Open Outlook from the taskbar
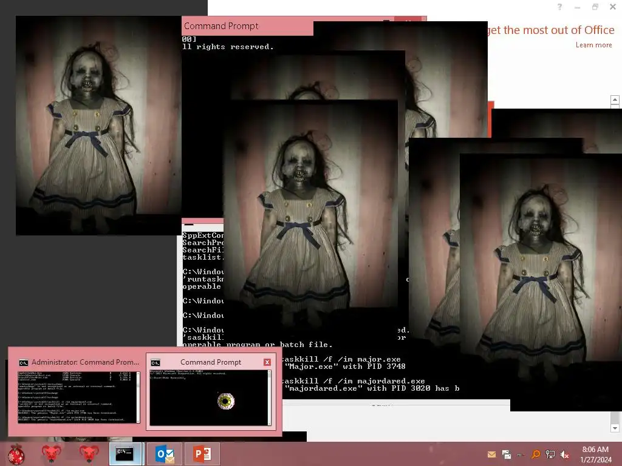Viewport: 622px width, 466px height. [x=165, y=454]
